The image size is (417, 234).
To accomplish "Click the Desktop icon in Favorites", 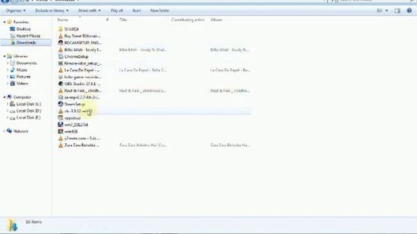I will [12, 29].
